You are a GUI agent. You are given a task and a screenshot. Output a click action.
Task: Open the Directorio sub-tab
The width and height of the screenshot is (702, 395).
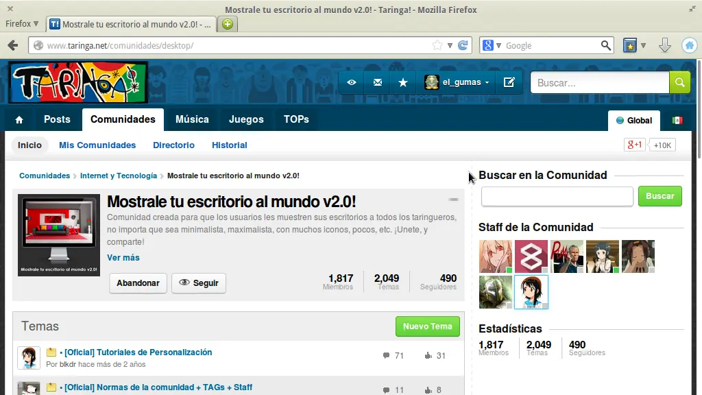173,145
